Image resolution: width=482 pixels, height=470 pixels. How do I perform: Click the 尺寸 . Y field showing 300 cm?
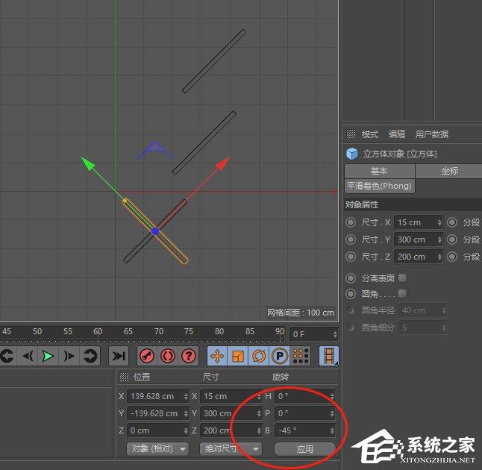(419, 239)
